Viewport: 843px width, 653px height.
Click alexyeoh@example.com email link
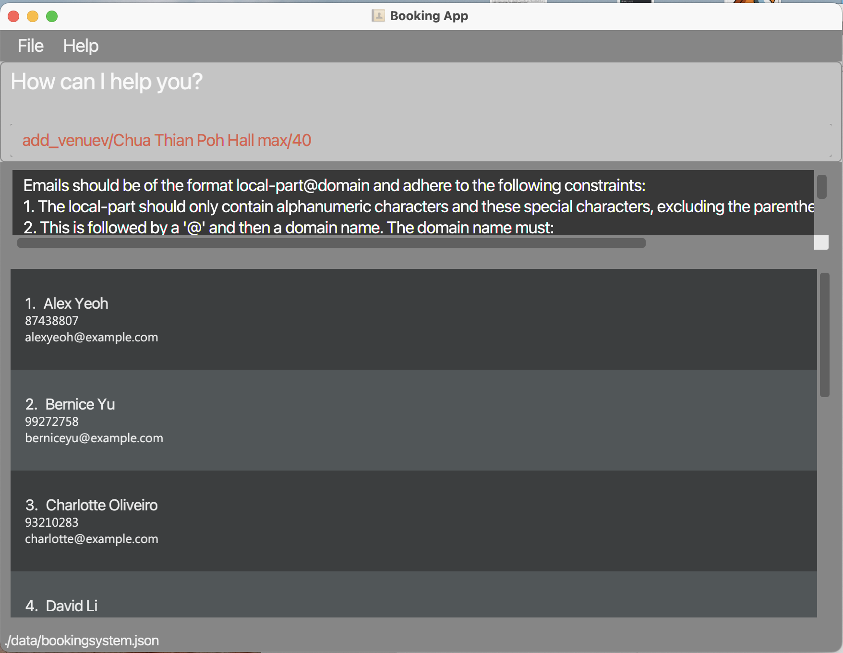pyautogui.click(x=91, y=337)
